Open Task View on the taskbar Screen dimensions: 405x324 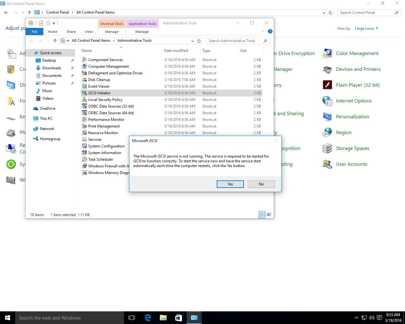click(x=132, y=318)
